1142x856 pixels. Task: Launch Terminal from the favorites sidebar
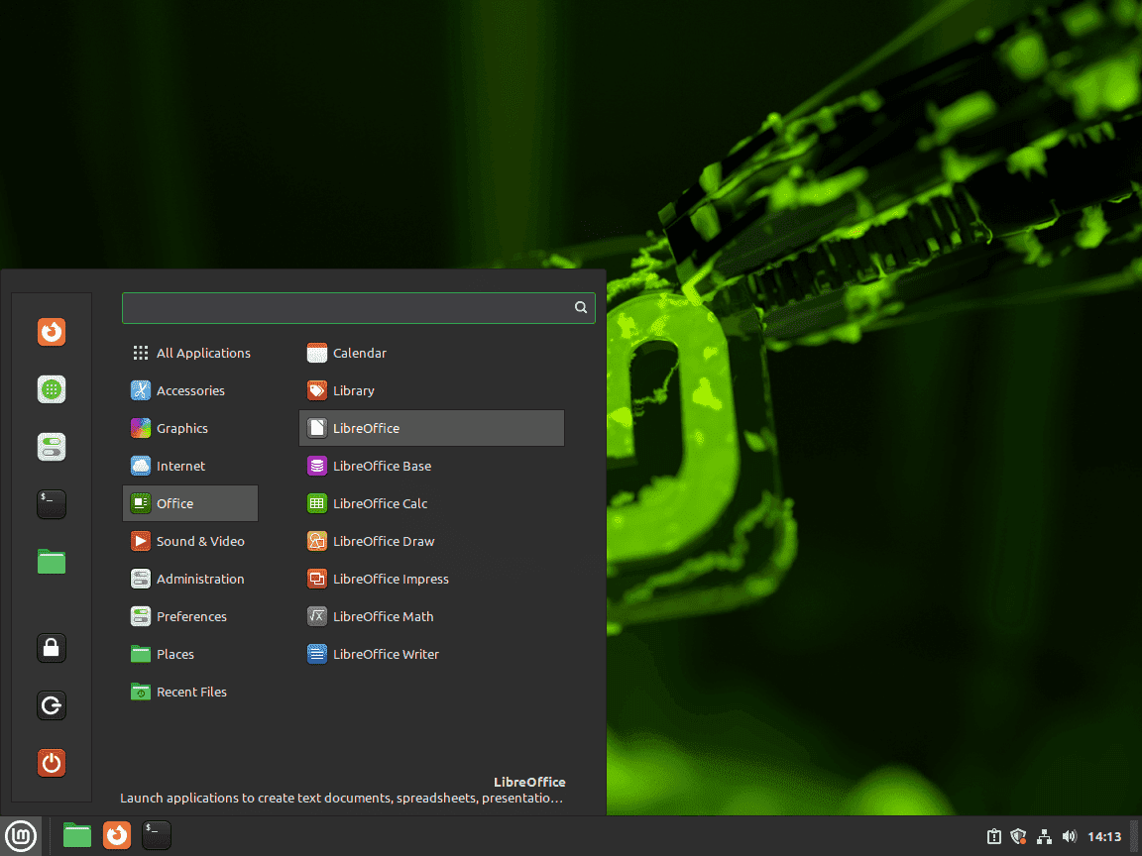pyautogui.click(x=51, y=503)
